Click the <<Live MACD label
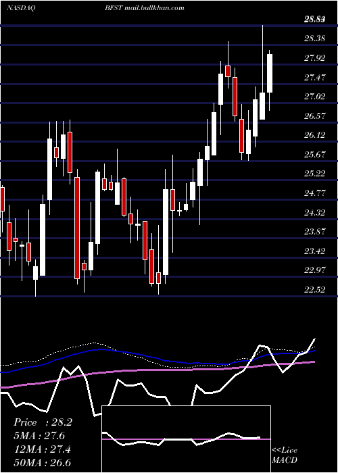The image size is (338, 473). click(x=285, y=455)
